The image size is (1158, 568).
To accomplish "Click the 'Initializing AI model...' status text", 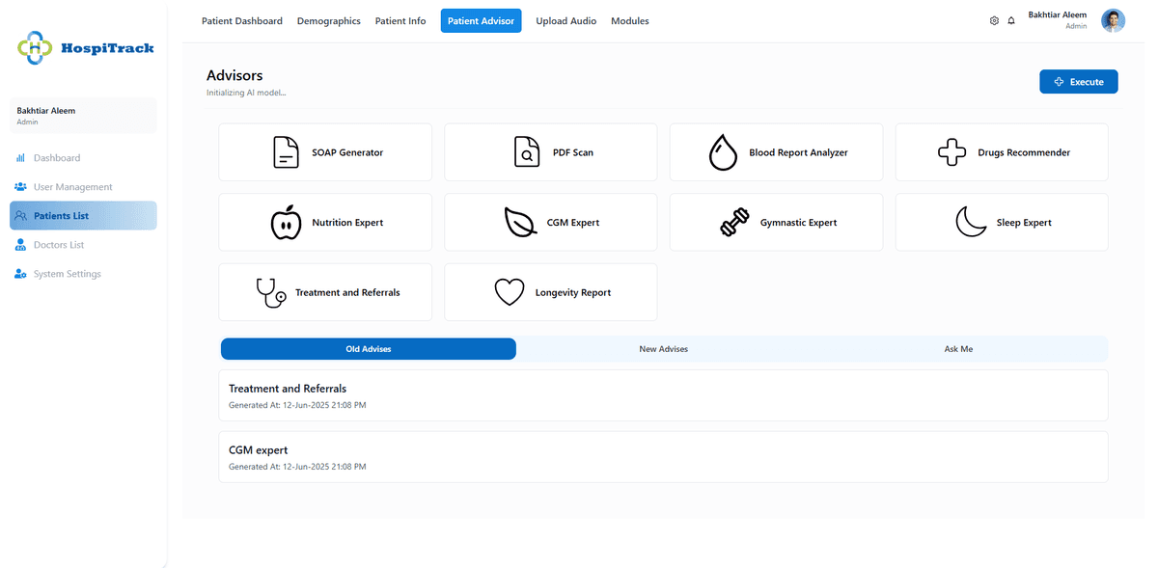I will click(246, 94).
